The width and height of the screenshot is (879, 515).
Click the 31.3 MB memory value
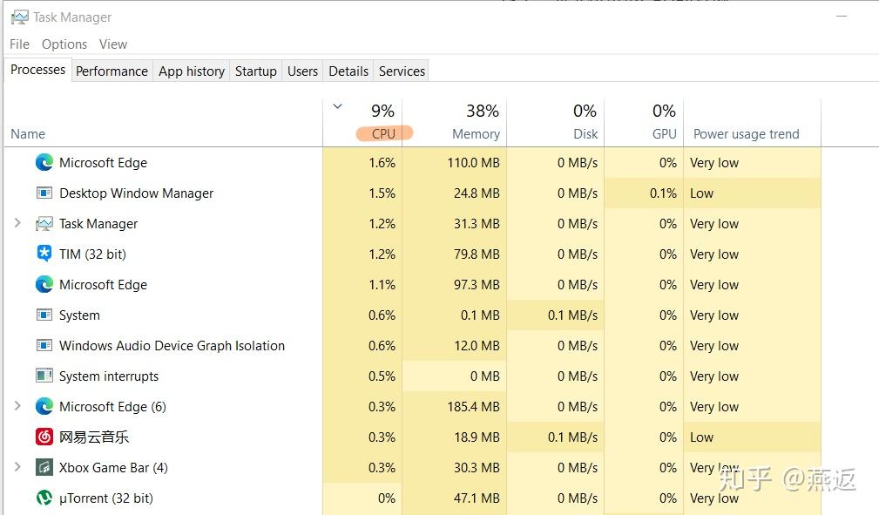tap(477, 224)
